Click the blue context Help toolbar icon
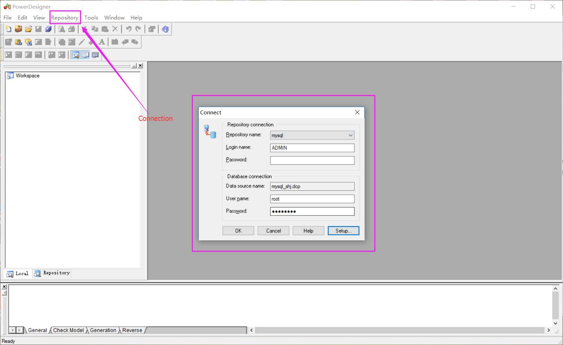This screenshot has height=345, width=563. click(x=165, y=29)
